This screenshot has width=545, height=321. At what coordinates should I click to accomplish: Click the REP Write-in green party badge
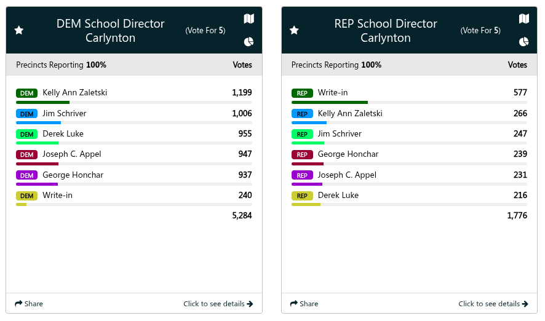click(x=302, y=93)
